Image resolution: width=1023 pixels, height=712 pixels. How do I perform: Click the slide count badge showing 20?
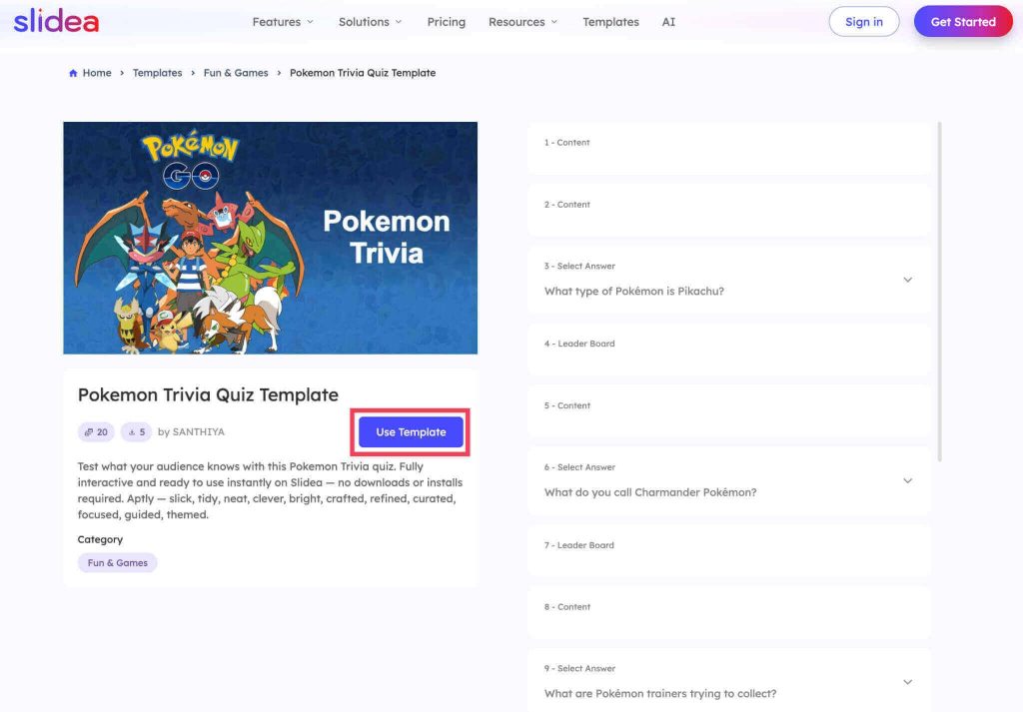(x=96, y=432)
